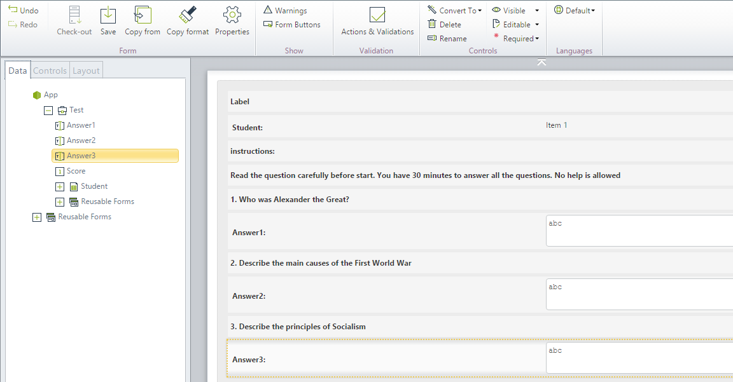
Task: Select the Test entity in tree
Action: 71,110
